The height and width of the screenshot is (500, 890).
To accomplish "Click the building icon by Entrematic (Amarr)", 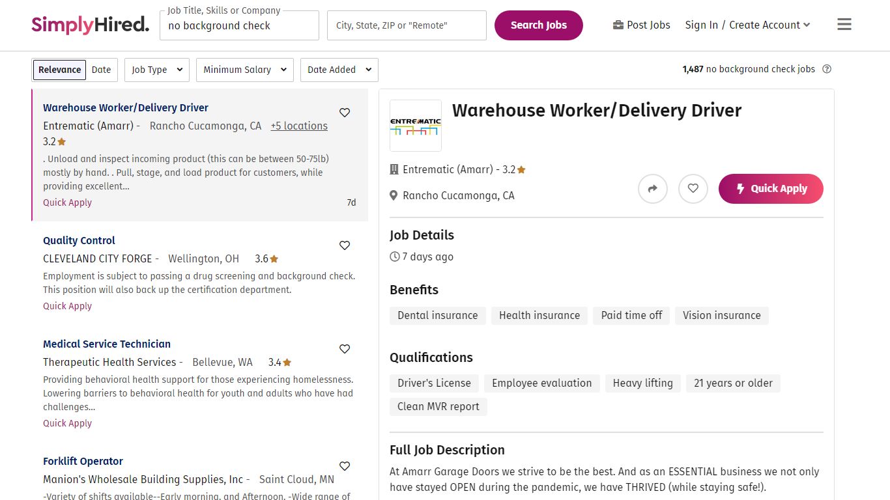I will [394, 169].
